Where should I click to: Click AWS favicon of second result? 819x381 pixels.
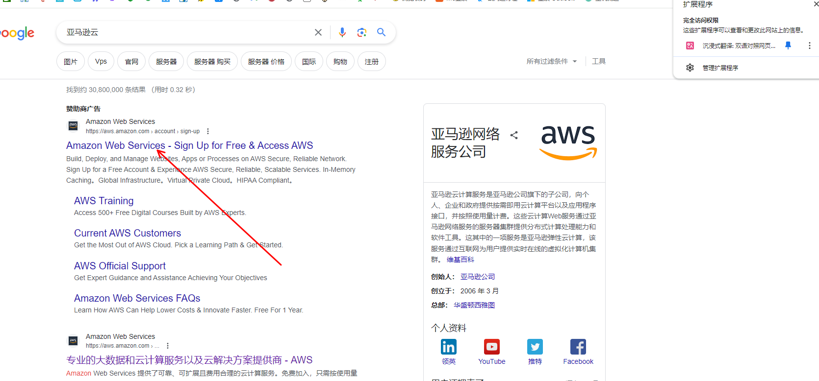click(x=73, y=341)
